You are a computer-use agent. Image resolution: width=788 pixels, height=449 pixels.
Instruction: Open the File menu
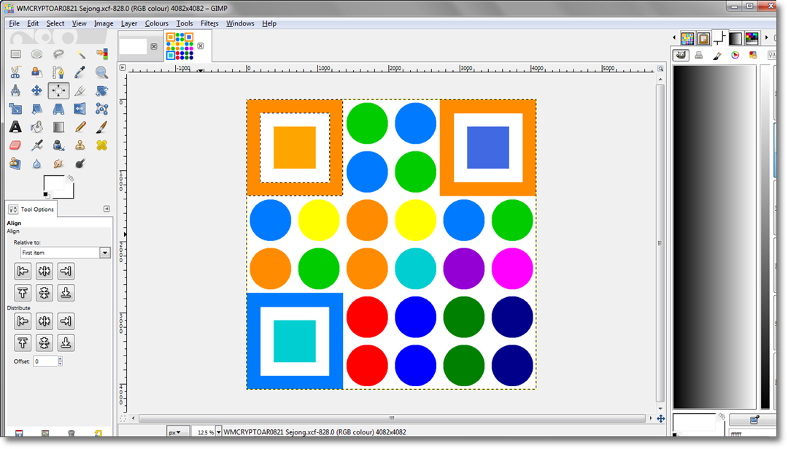click(14, 23)
